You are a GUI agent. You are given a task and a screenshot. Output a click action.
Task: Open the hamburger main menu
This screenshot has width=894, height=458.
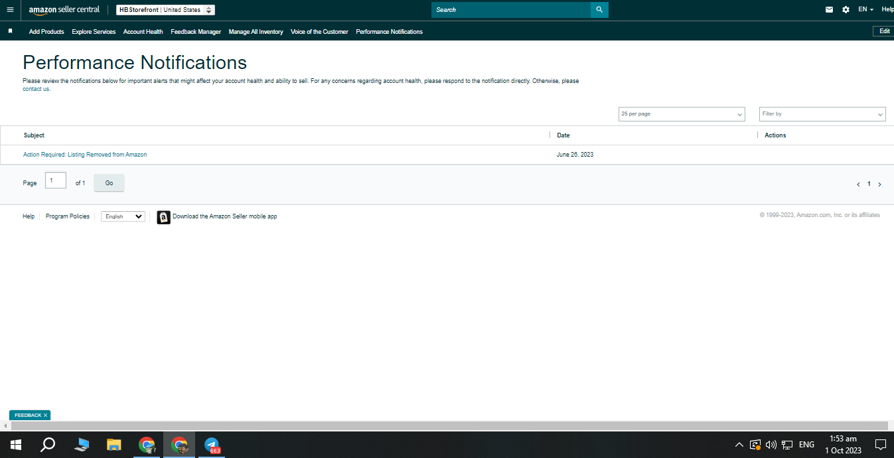10,10
